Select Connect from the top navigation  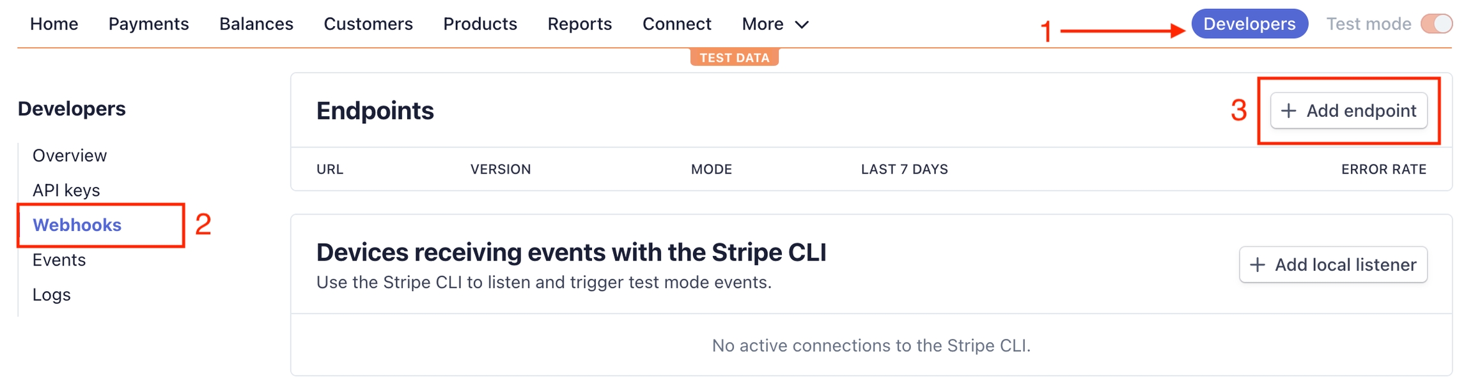[677, 24]
